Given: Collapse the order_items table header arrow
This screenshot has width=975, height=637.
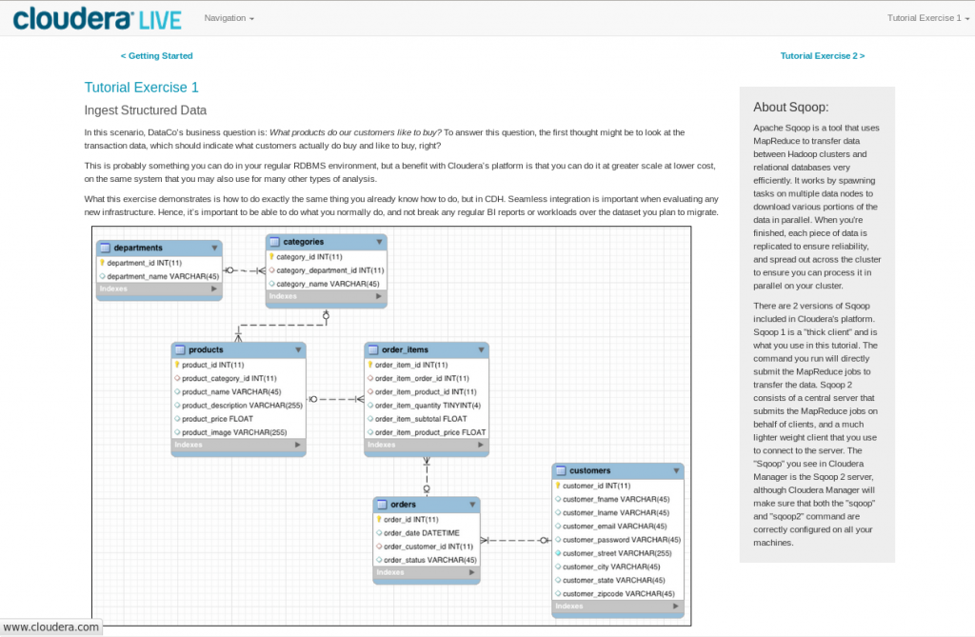Looking at the screenshot, I should tap(481, 349).
